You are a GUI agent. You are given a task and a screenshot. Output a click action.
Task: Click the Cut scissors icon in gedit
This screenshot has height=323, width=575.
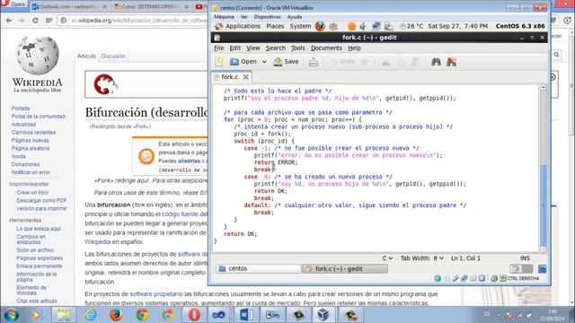coord(385,62)
